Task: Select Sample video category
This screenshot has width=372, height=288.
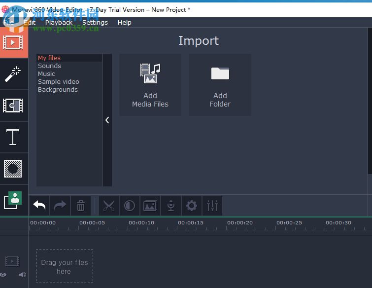Action: click(x=69, y=81)
